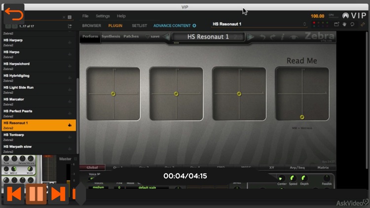370x208 pixels.
Task: Click hand icon on HS Harparp row
Action: pyautogui.click(x=70, y=42)
